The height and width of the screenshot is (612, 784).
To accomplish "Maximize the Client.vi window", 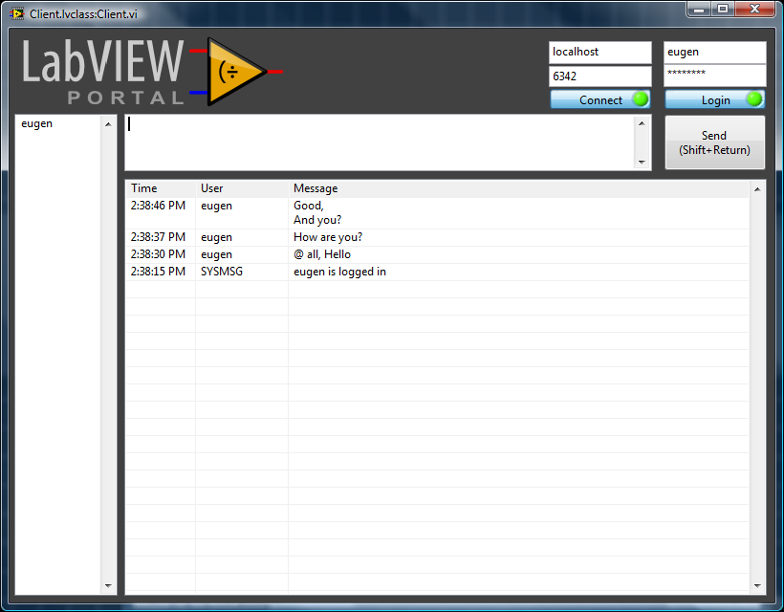I will coord(723,9).
